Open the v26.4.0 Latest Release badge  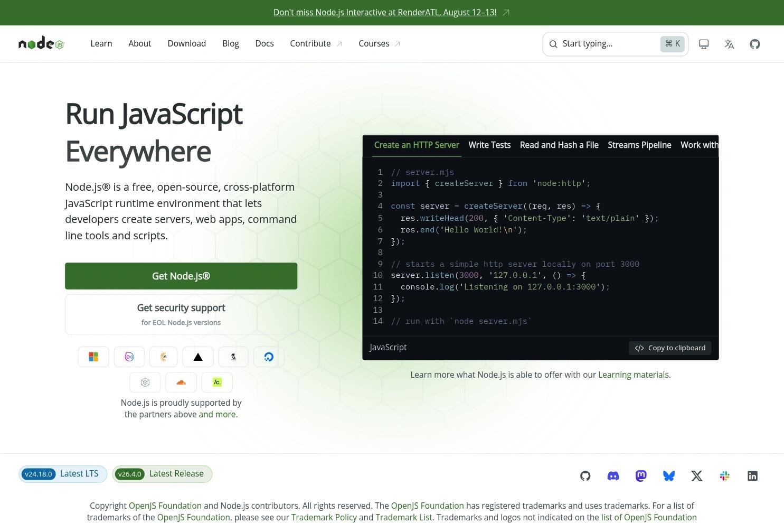coord(162,474)
